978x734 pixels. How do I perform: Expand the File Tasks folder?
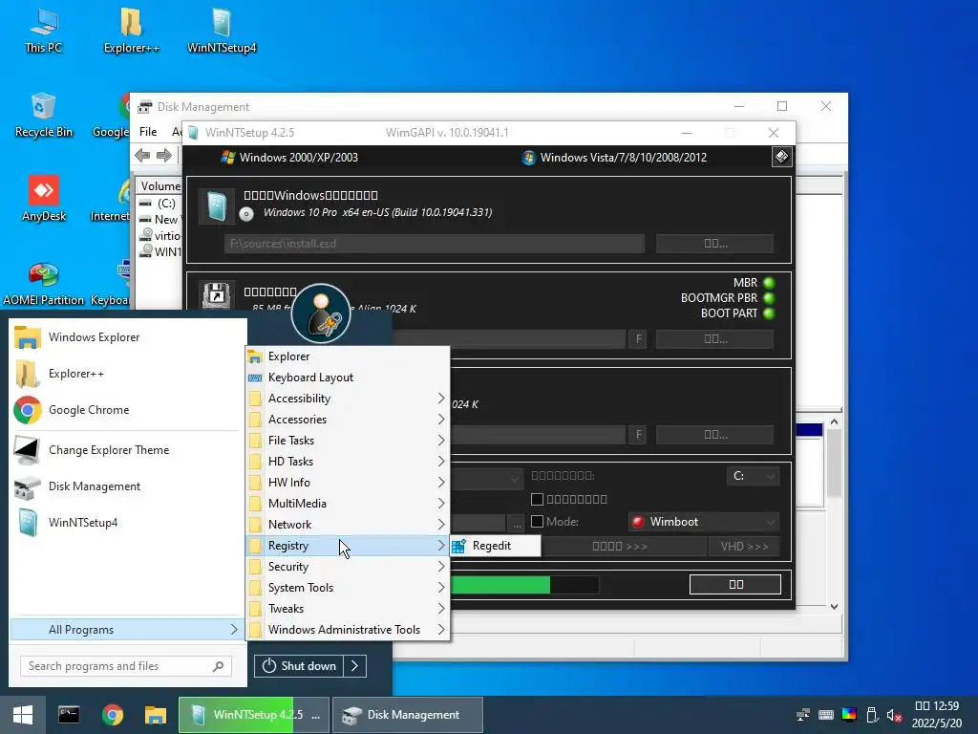pos(348,441)
